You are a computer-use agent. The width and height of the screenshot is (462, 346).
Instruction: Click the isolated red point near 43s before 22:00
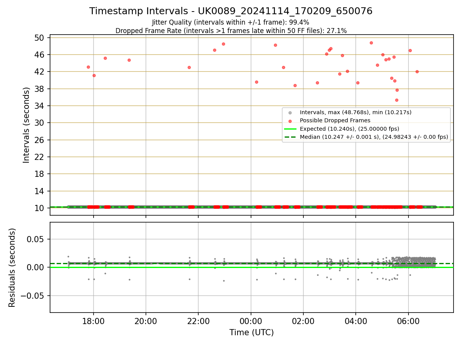tap(189, 67)
